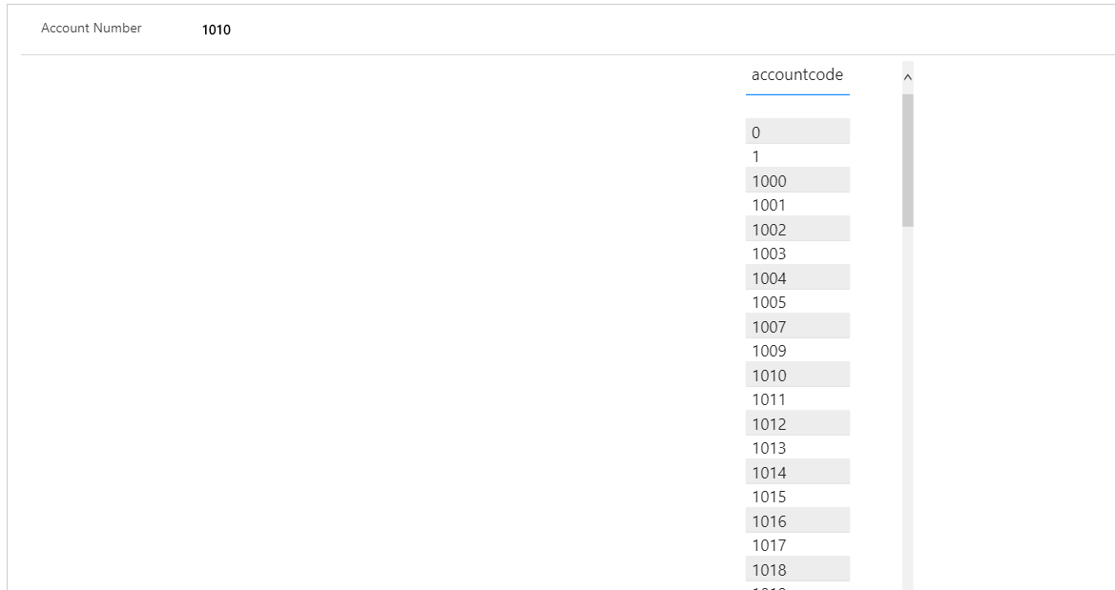Choose account code 1018 at list bottom
The image size is (1115, 590).
point(796,568)
